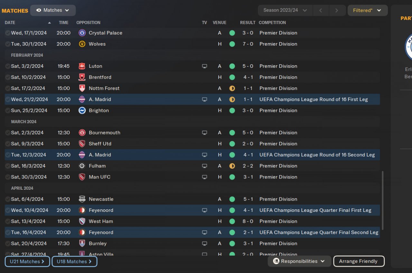Click the Brighton club badge icon

82,111
